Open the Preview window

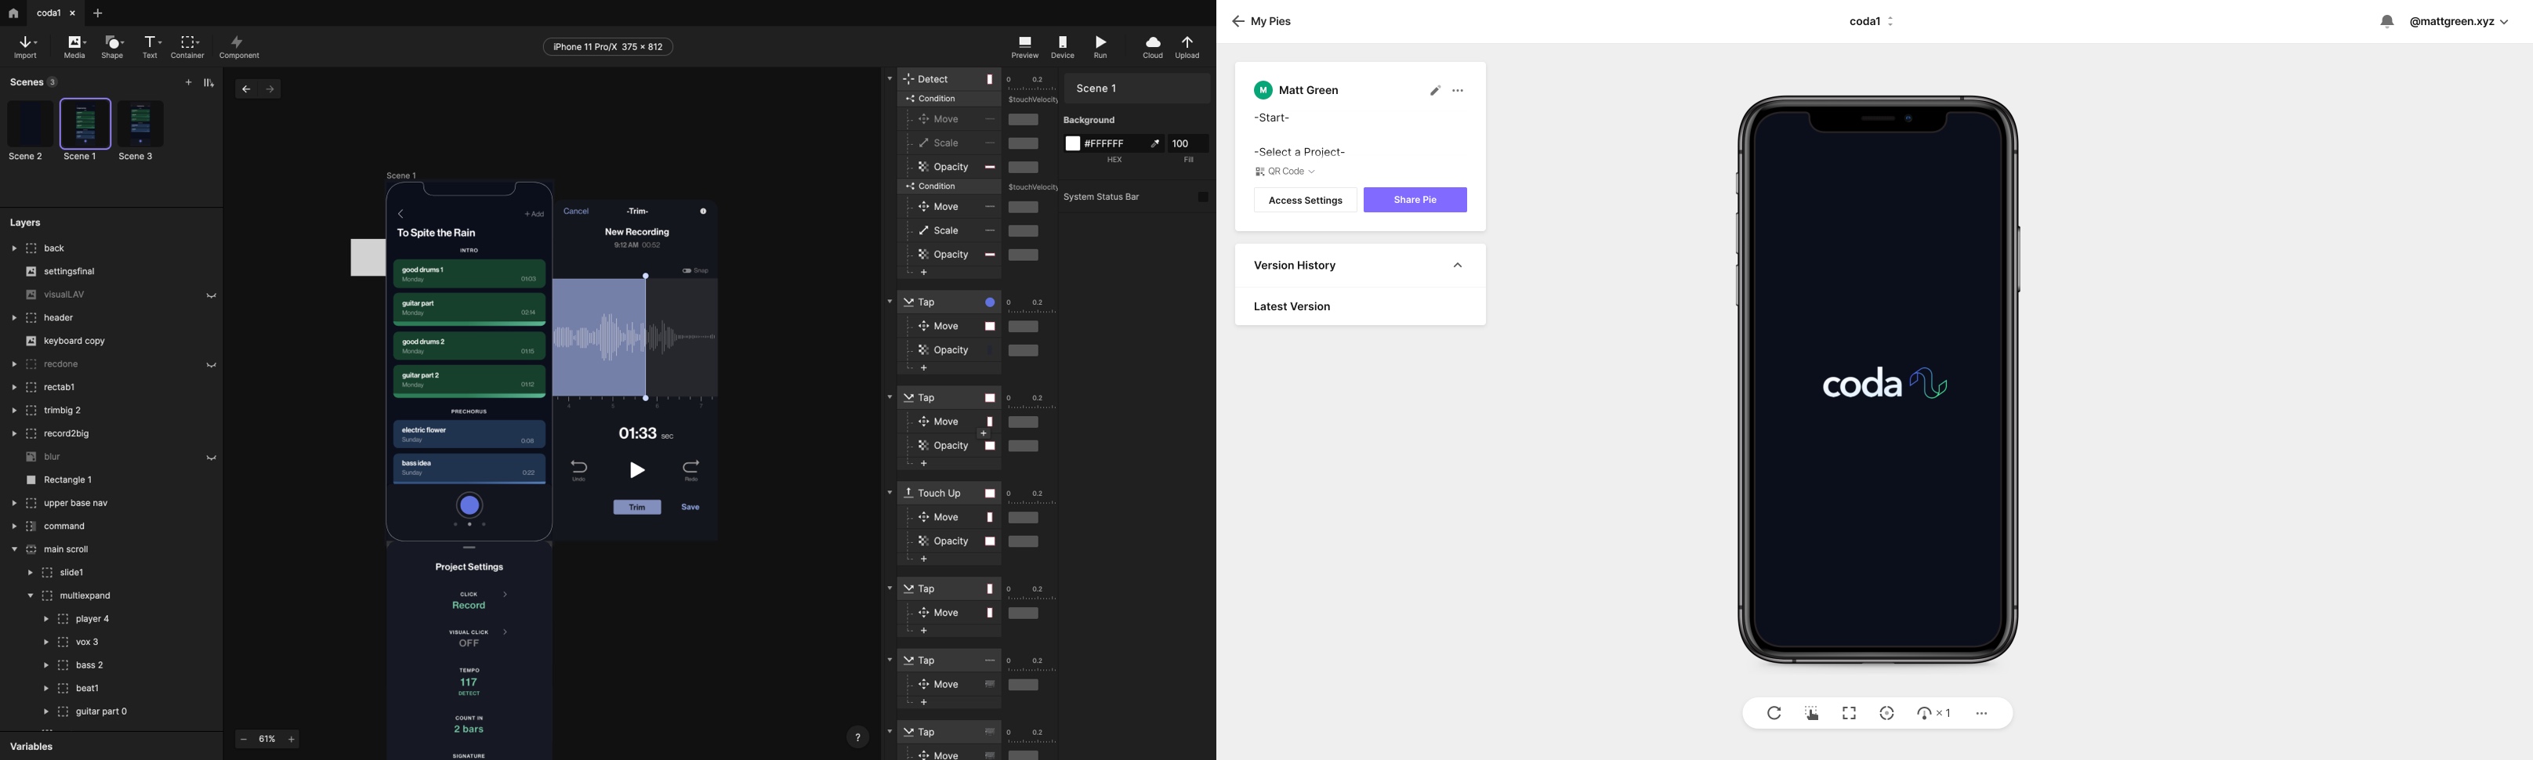click(1024, 47)
